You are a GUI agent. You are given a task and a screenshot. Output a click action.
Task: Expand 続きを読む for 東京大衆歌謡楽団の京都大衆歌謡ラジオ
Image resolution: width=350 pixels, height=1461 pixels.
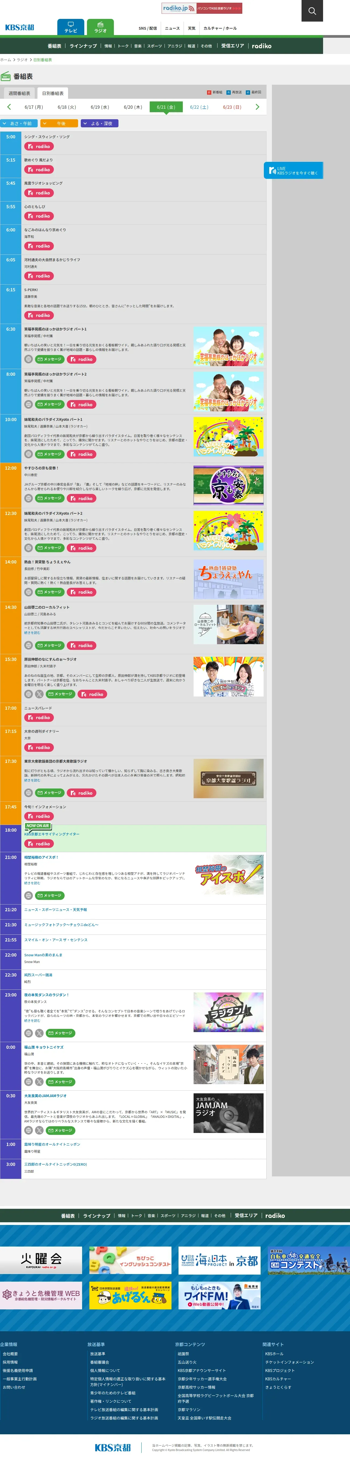[x=32, y=780]
